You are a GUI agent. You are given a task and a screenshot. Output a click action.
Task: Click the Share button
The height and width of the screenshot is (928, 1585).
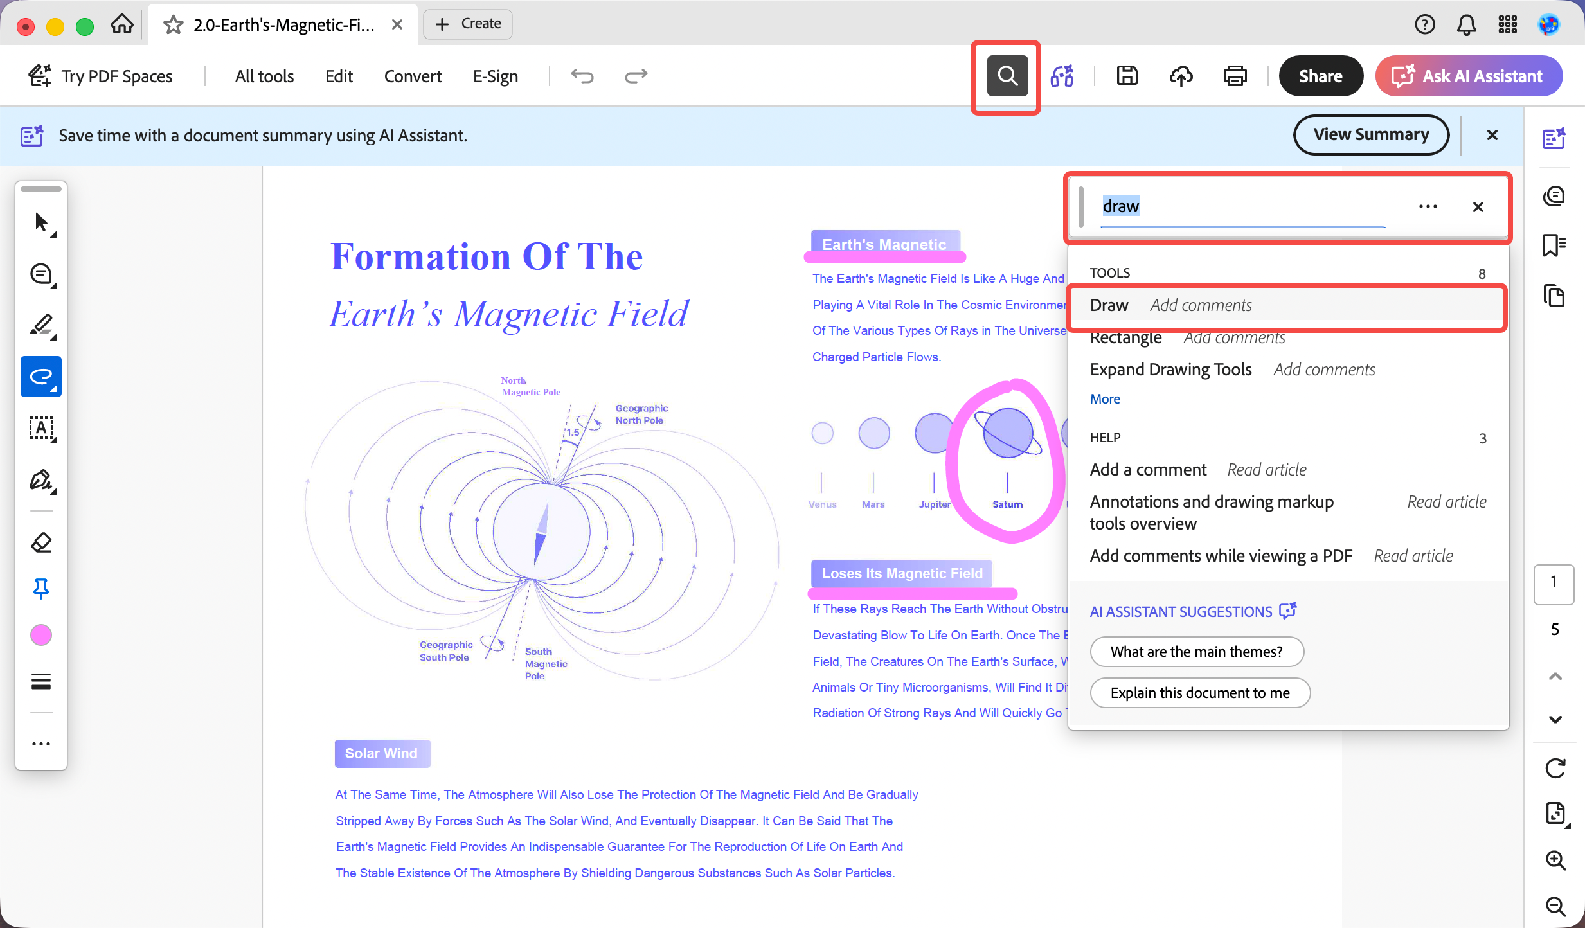1321,76
